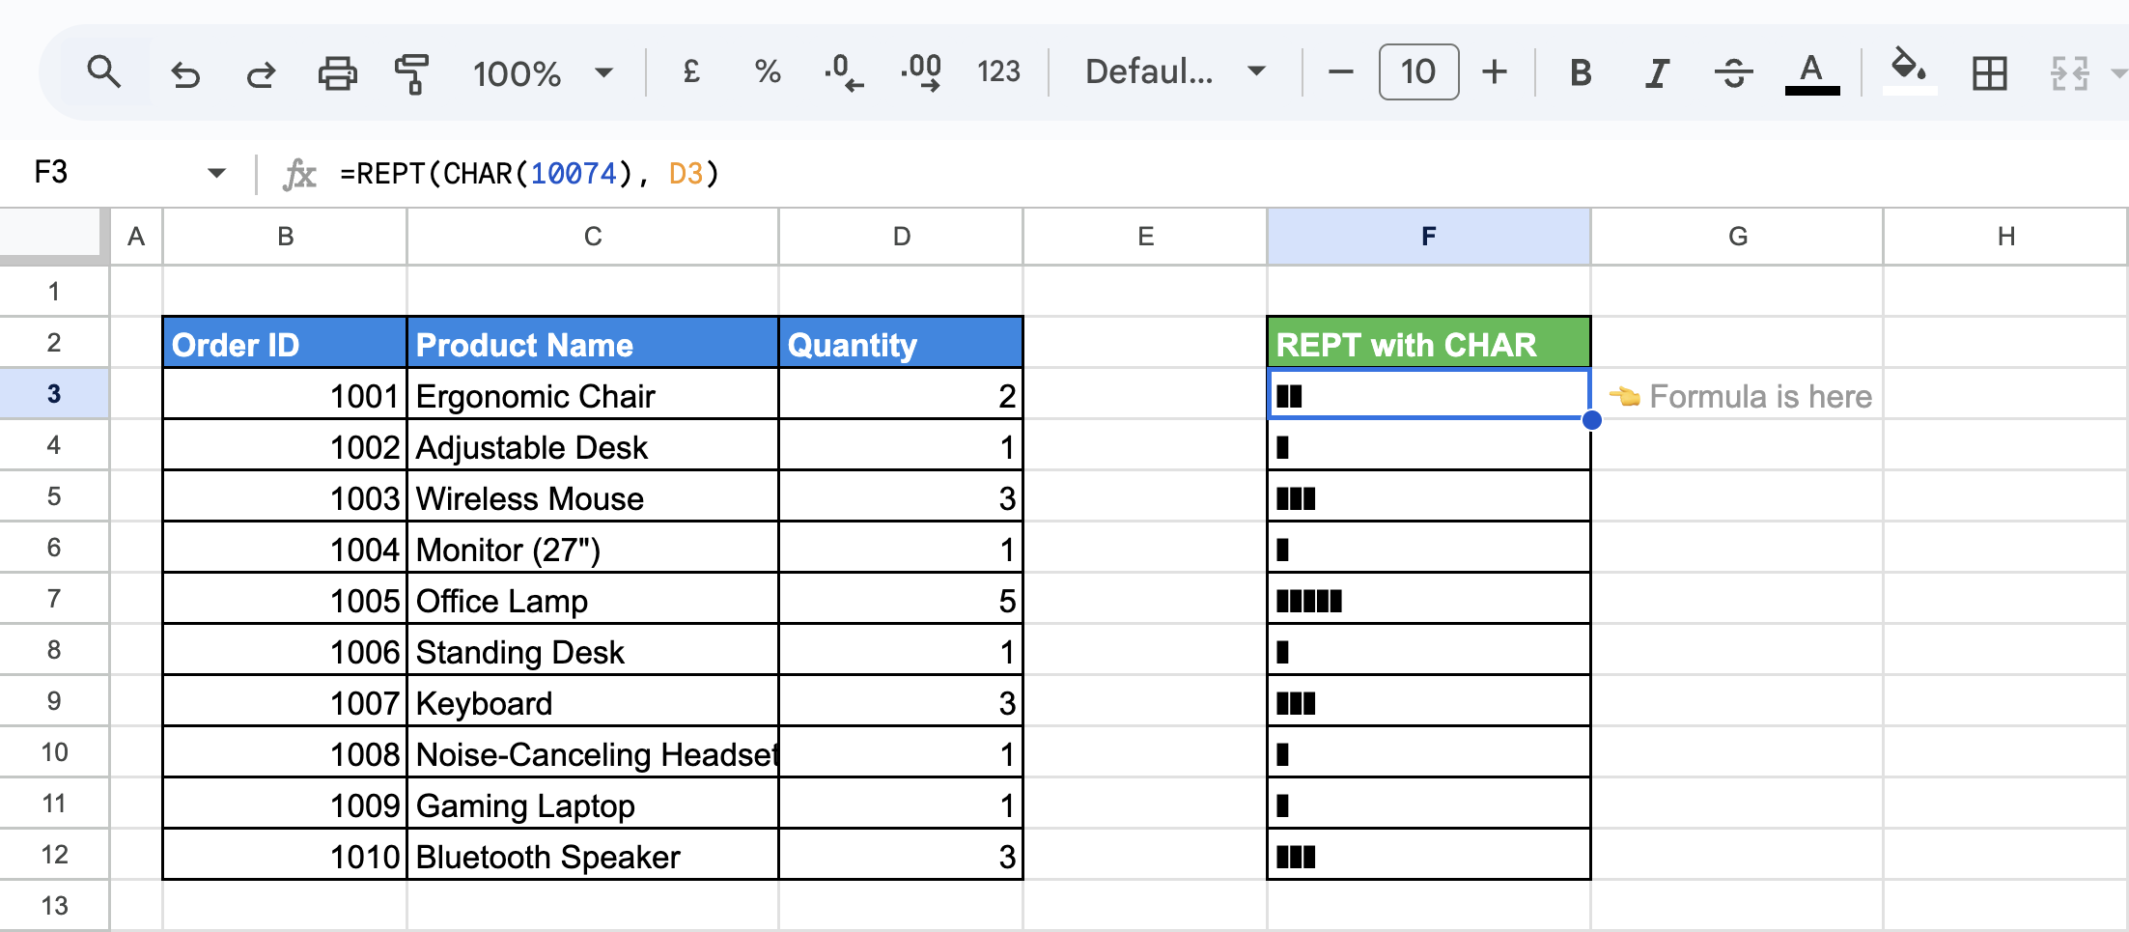
Task: Undo the last action
Action: [185, 73]
